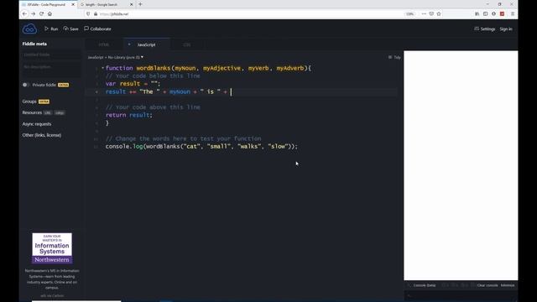
Task: Expand Other (links, license) section
Action: (42, 135)
